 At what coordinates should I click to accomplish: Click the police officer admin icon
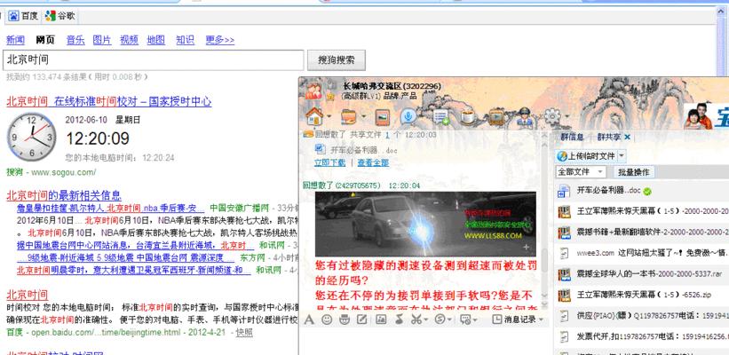(525, 116)
